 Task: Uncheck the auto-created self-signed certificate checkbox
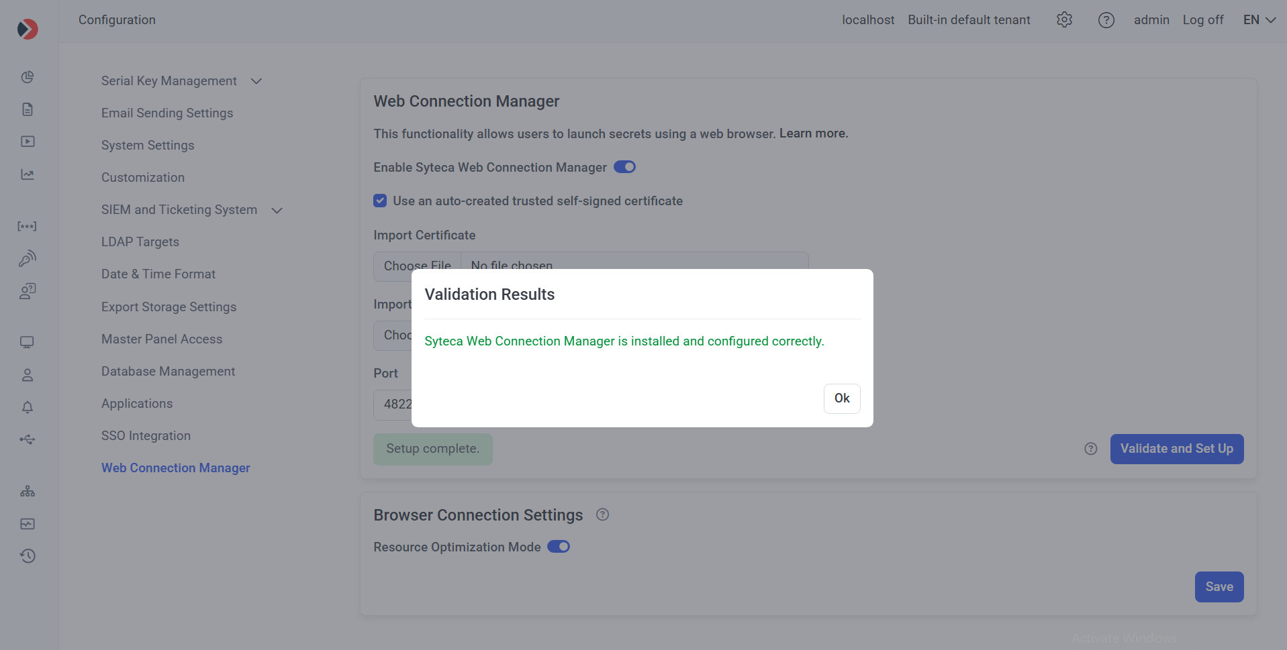380,201
